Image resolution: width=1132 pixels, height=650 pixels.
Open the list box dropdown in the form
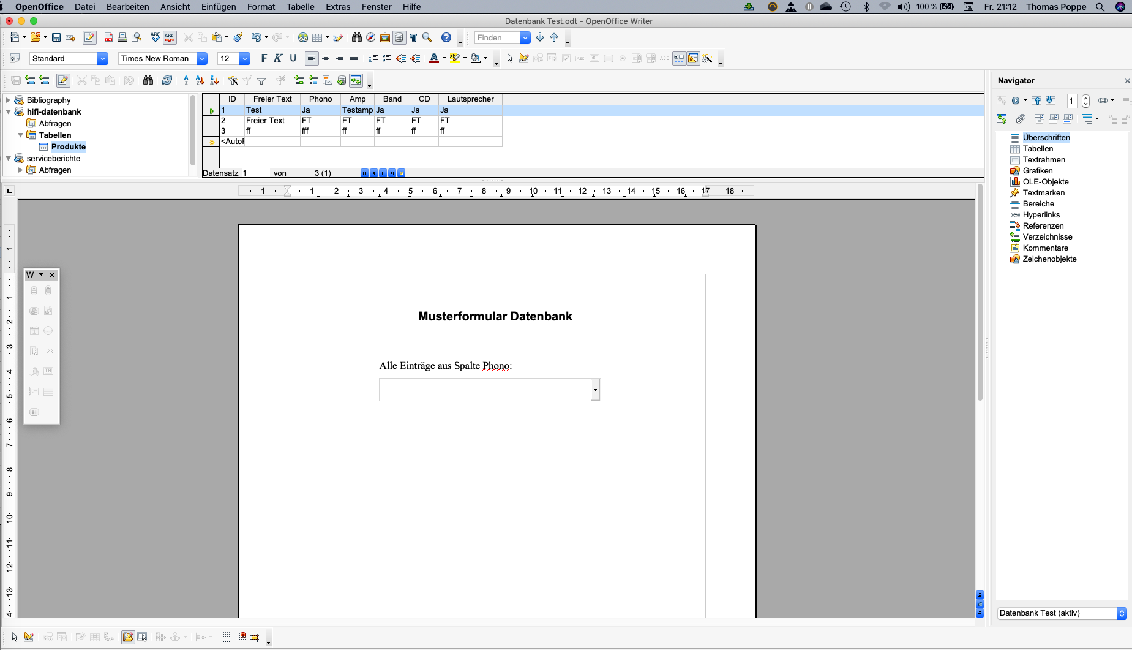tap(594, 390)
